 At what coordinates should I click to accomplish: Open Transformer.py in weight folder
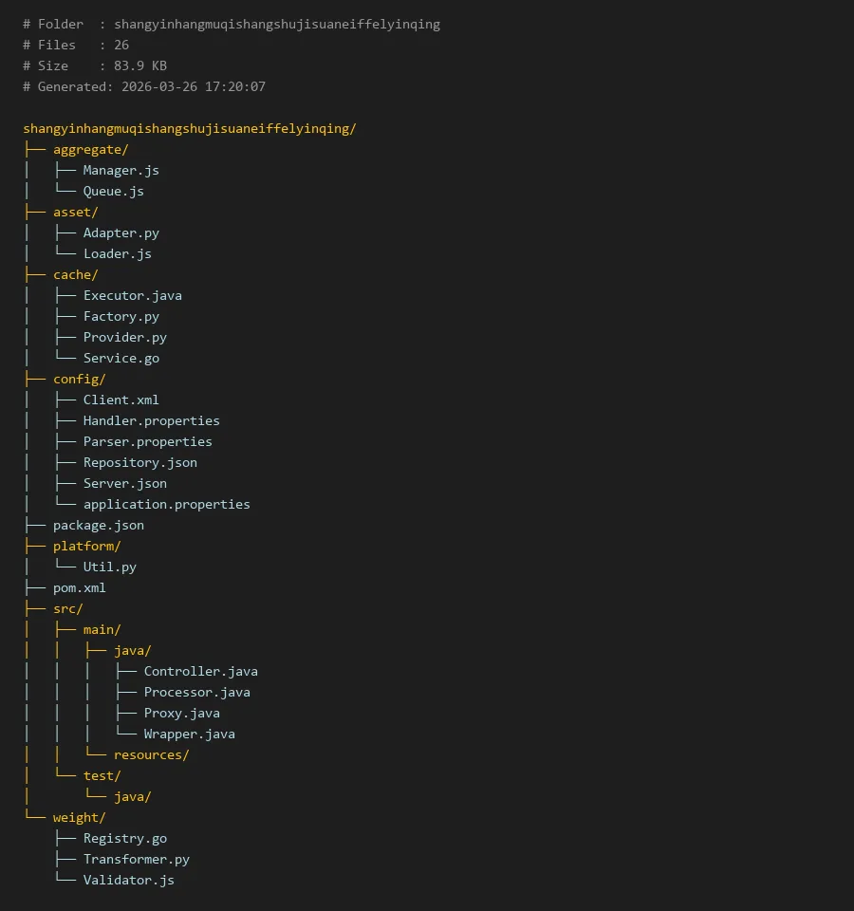(136, 859)
